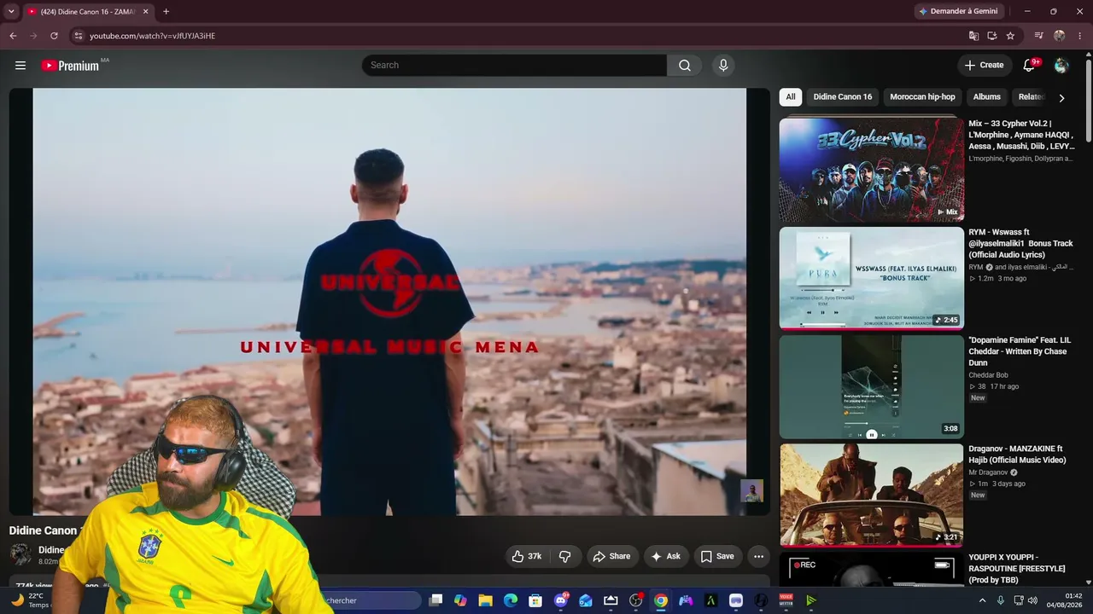
Task: Install app icon in address bar
Action: pos(992,36)
